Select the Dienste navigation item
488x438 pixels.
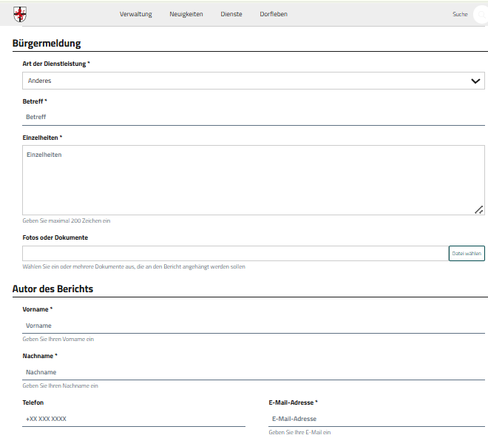click(231, 14)
